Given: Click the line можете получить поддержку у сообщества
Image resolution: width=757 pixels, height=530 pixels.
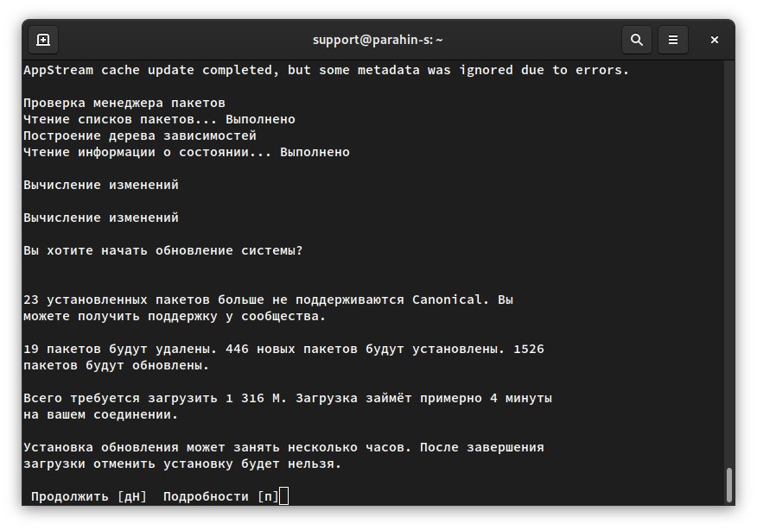Looking at the screenshot, I should click(175, 316).
